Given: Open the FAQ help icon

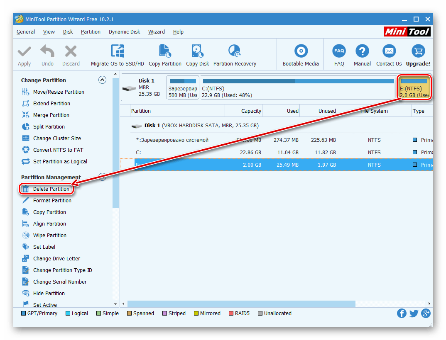Looking at the screenshot, I should click(x=339, y=51).
